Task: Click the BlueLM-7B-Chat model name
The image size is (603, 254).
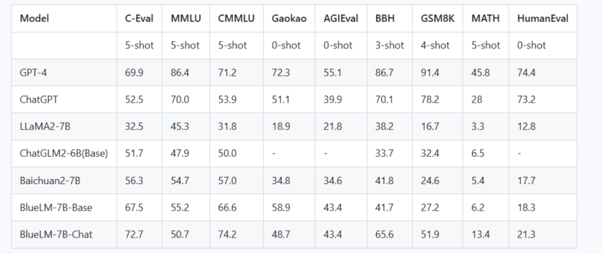Action: tap(56, 234)
